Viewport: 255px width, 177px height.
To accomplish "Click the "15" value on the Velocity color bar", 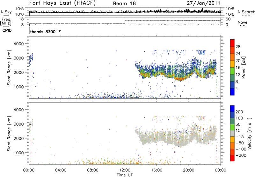I will [x=238, y=131].
